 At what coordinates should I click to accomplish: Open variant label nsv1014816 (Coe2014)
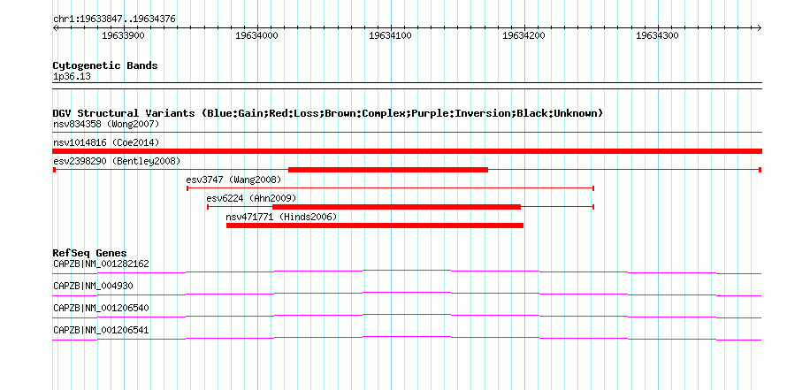tap(106, 142)
